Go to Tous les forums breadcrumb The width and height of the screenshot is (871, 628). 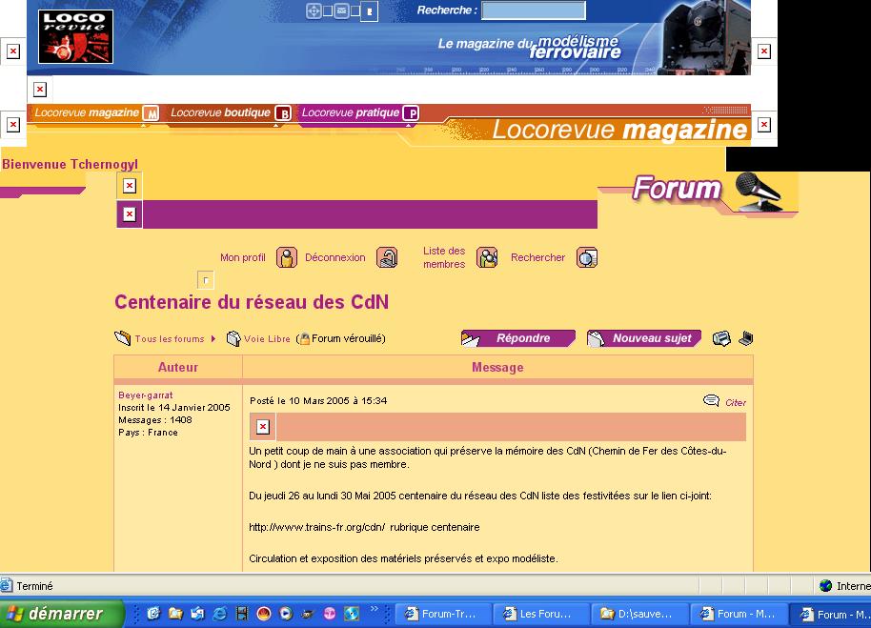[170, 338]
